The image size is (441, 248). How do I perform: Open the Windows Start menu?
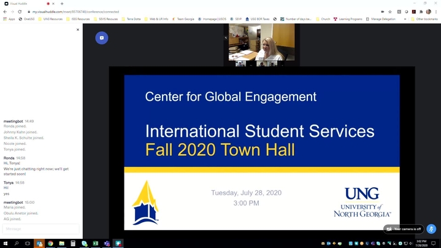pyautogui.click(x=6, y=243)
